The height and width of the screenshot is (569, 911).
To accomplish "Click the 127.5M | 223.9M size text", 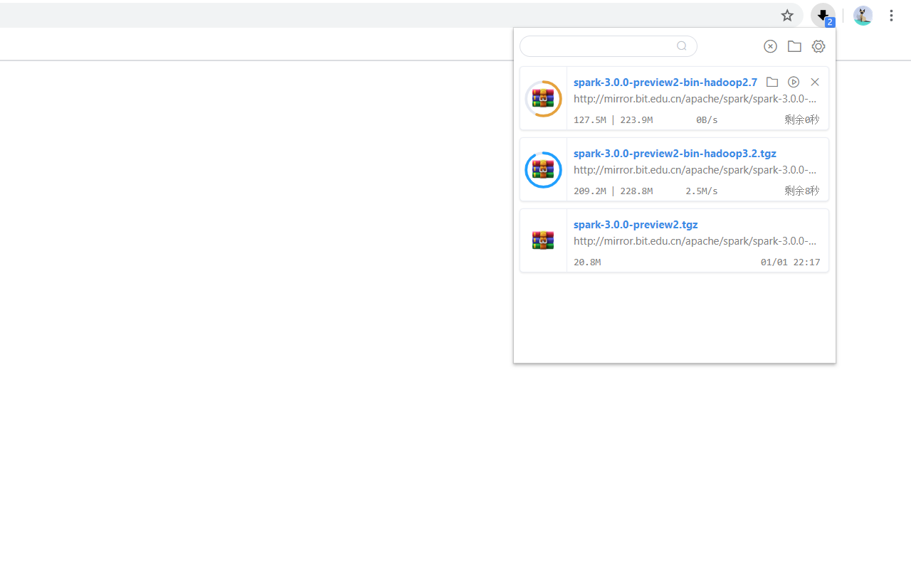I will pyautogui.click(x=613, y=120).
